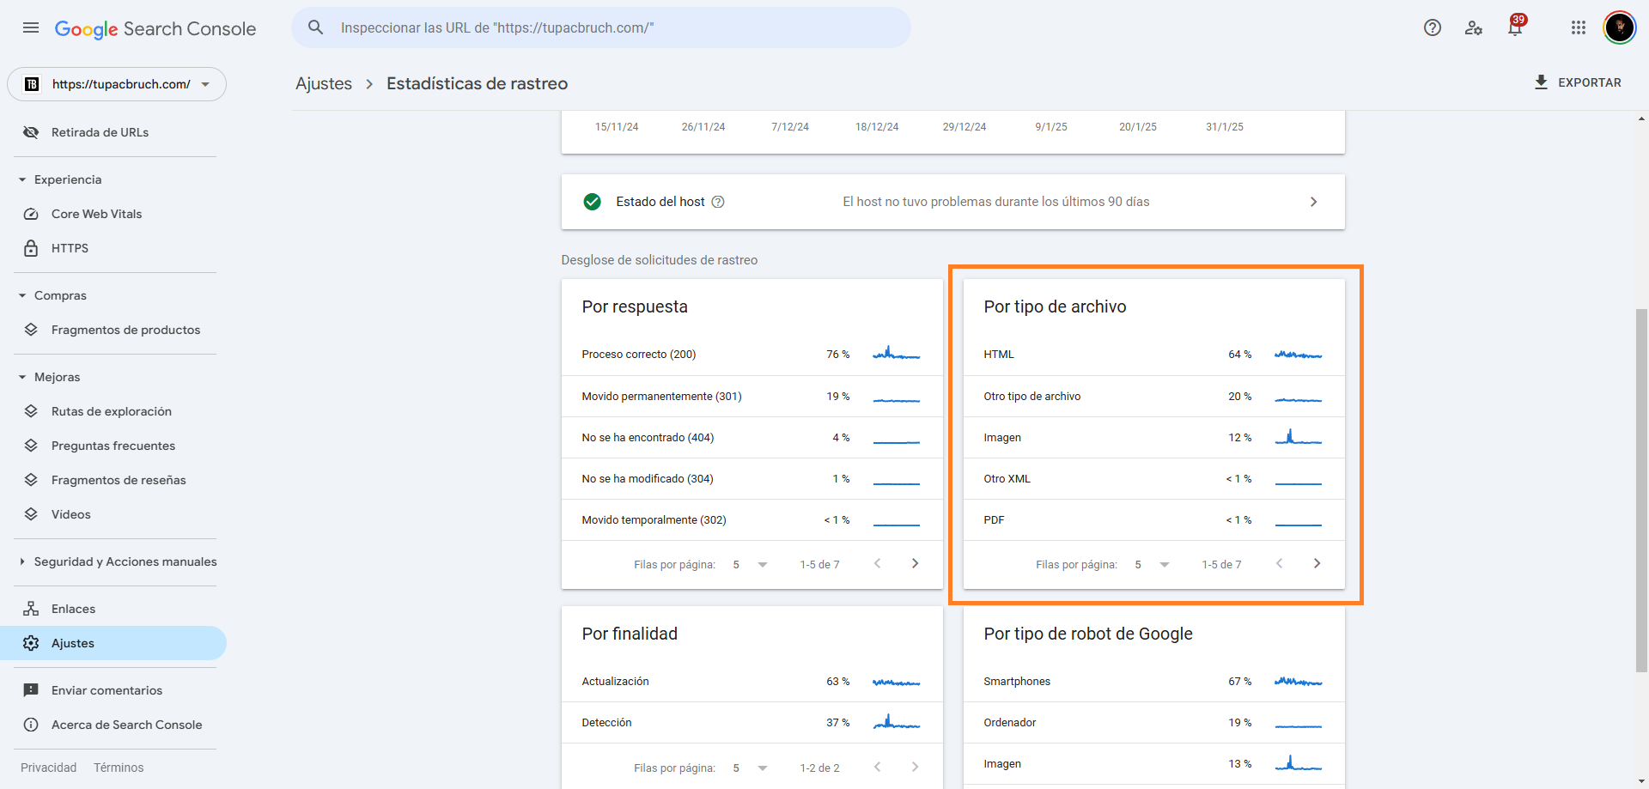Open Enviar comentarios

106,690
